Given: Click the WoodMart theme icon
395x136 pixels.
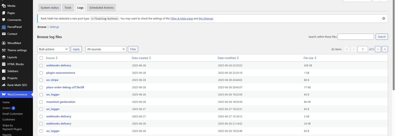Looking at the screenshot, I should [4, 43].
